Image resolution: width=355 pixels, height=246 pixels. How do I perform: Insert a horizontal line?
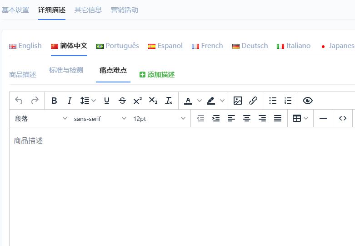click(x=323, y=118)
